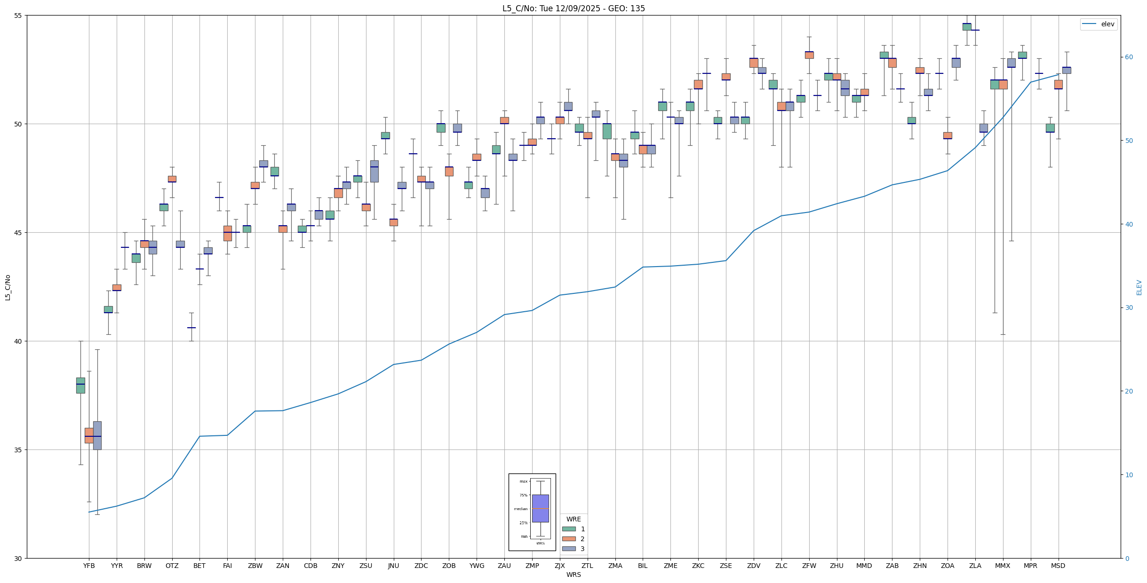Click the chart title L5_C/No GEO 135

point(573,8)
